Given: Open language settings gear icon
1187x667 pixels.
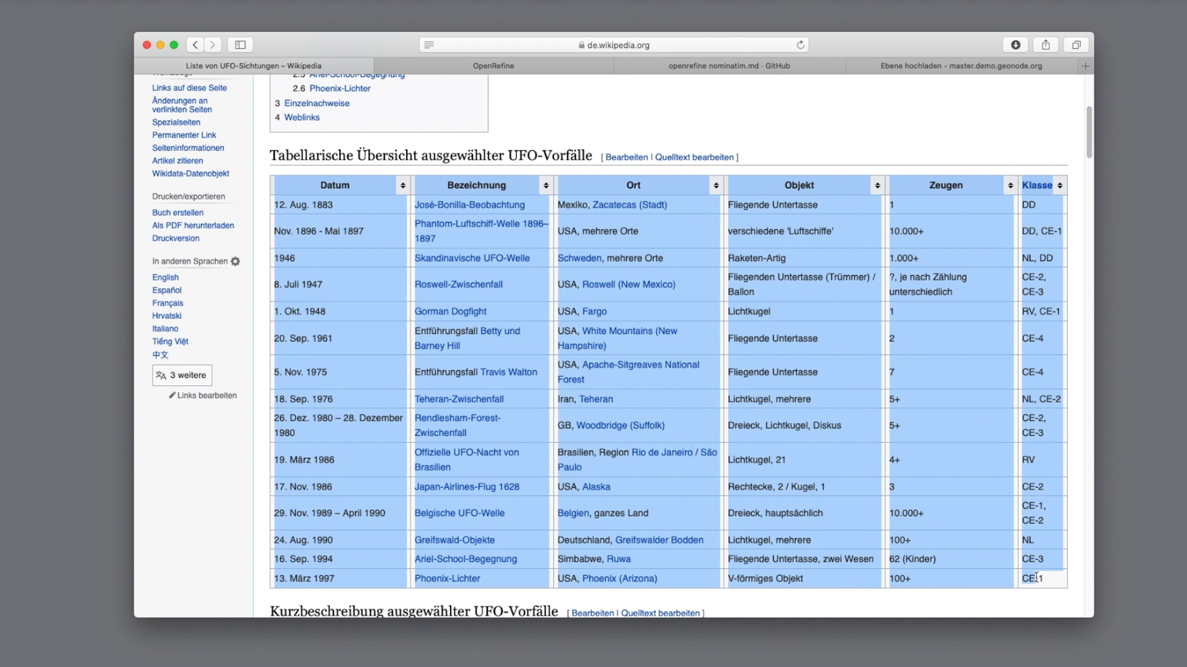Looking at the screenshot, I should click(x=235, y=261).
